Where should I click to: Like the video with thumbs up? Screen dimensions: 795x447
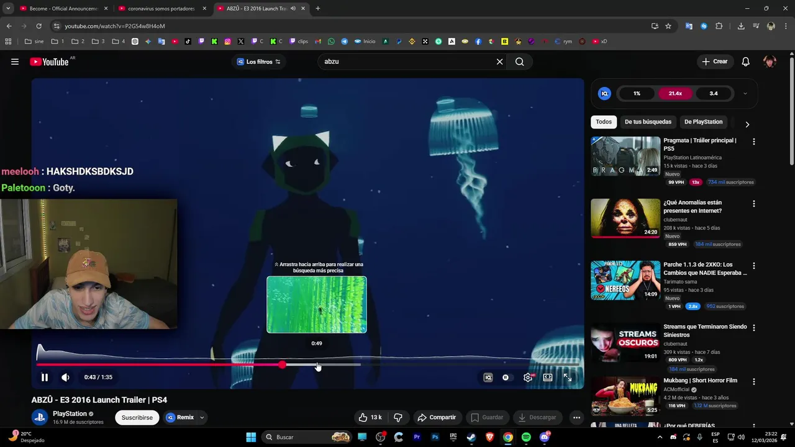[x=370, y=417]
